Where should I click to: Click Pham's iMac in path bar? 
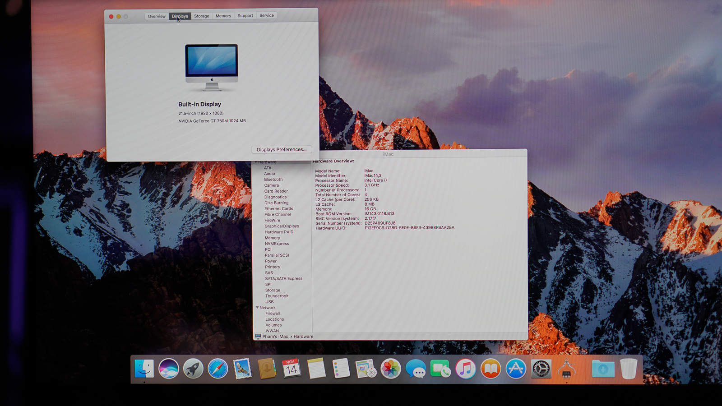[x=275, y=337]
